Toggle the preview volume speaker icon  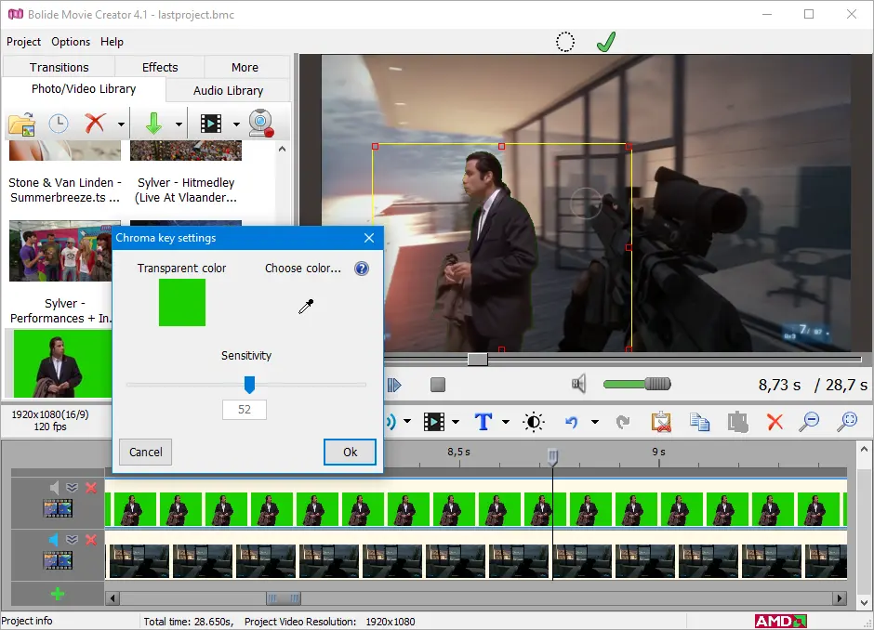click(579, 384)
